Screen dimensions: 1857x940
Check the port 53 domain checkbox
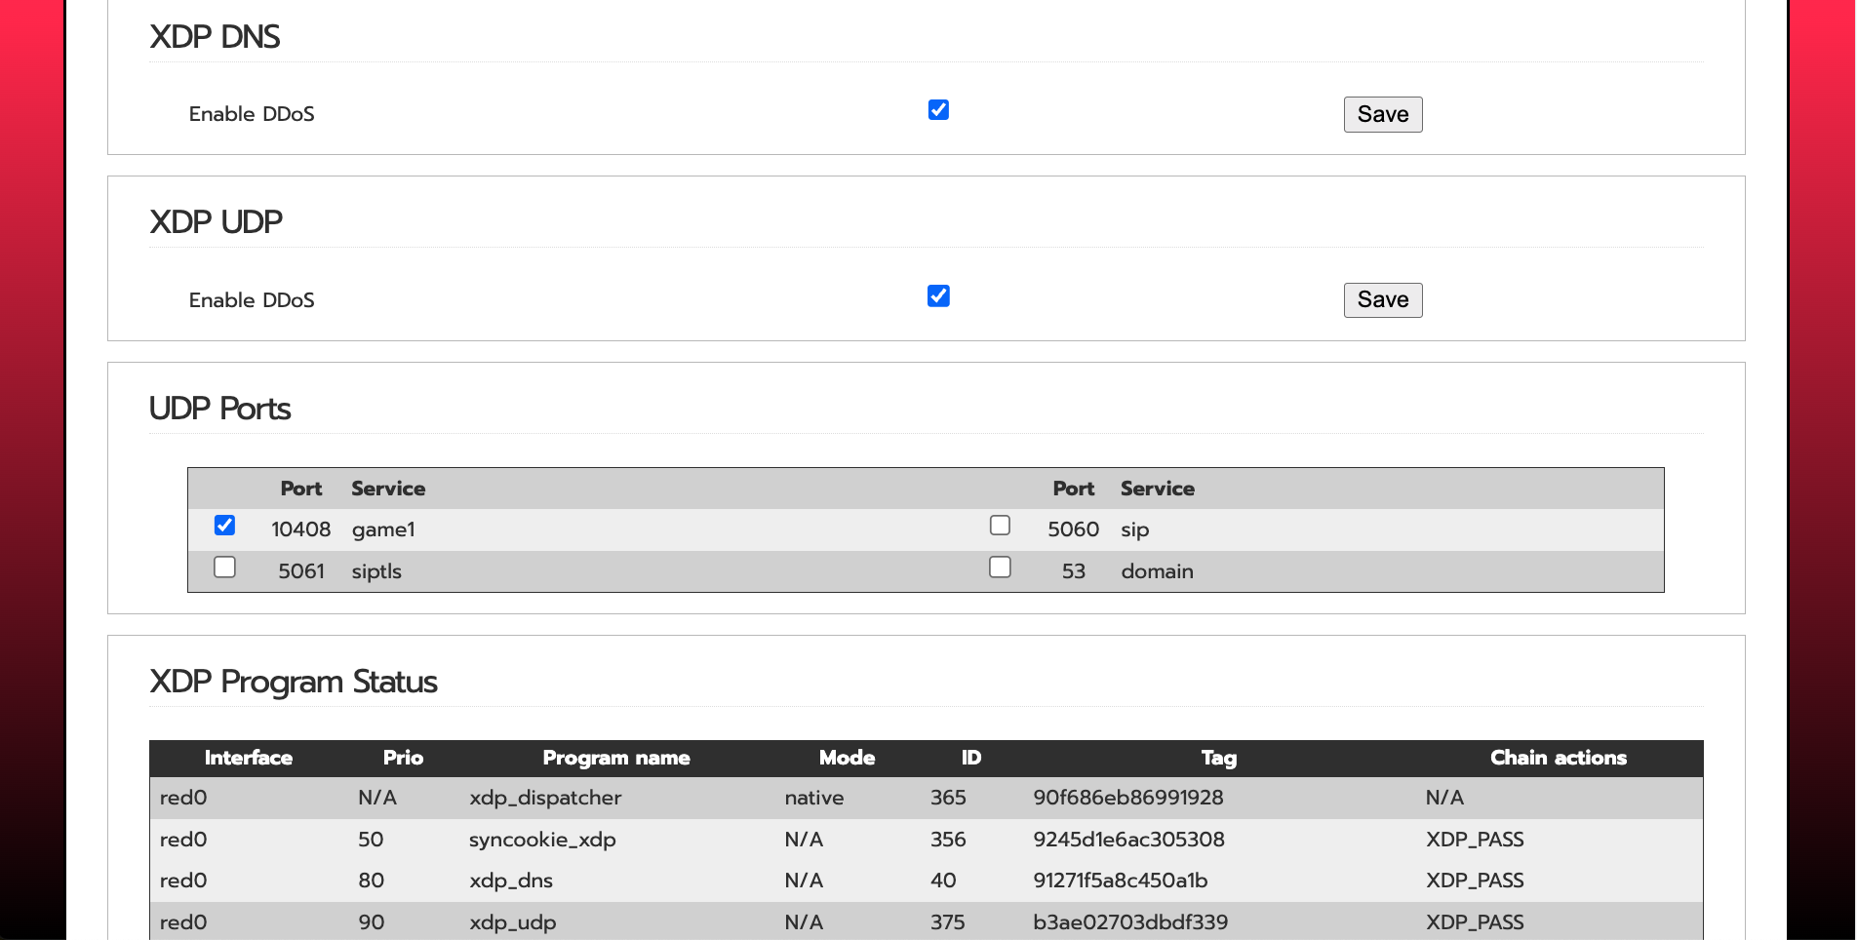[x=1000, y=568]
